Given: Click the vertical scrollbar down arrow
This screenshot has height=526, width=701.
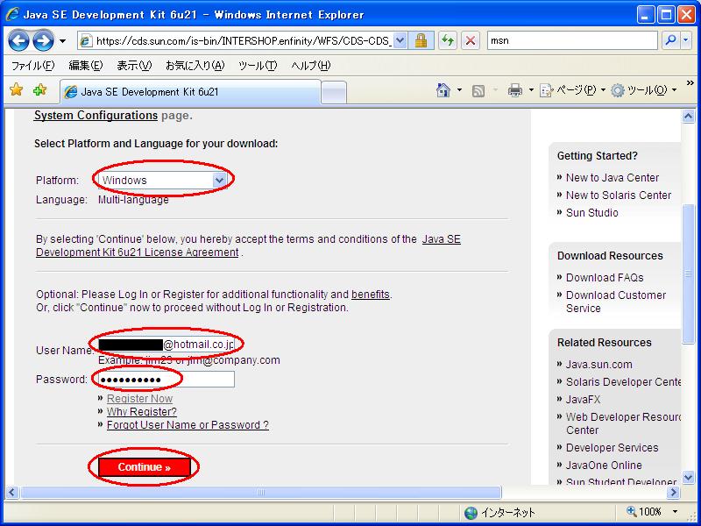Looking at the screenshot, I should (688, 477).
